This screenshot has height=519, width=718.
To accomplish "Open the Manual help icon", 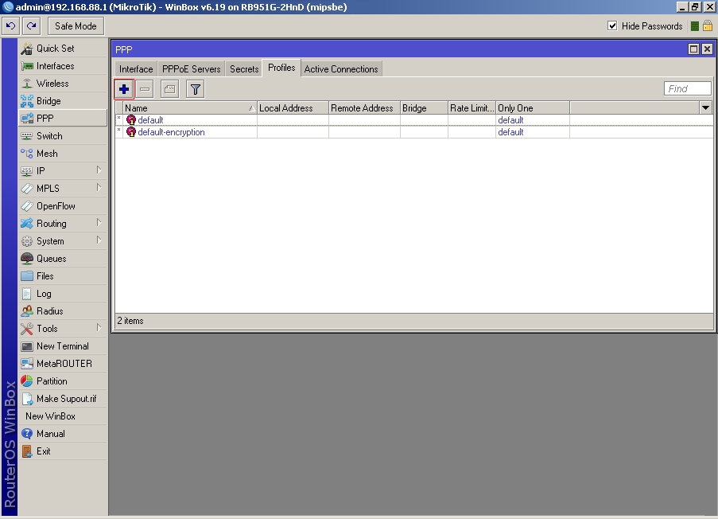I will click(27, 434).
